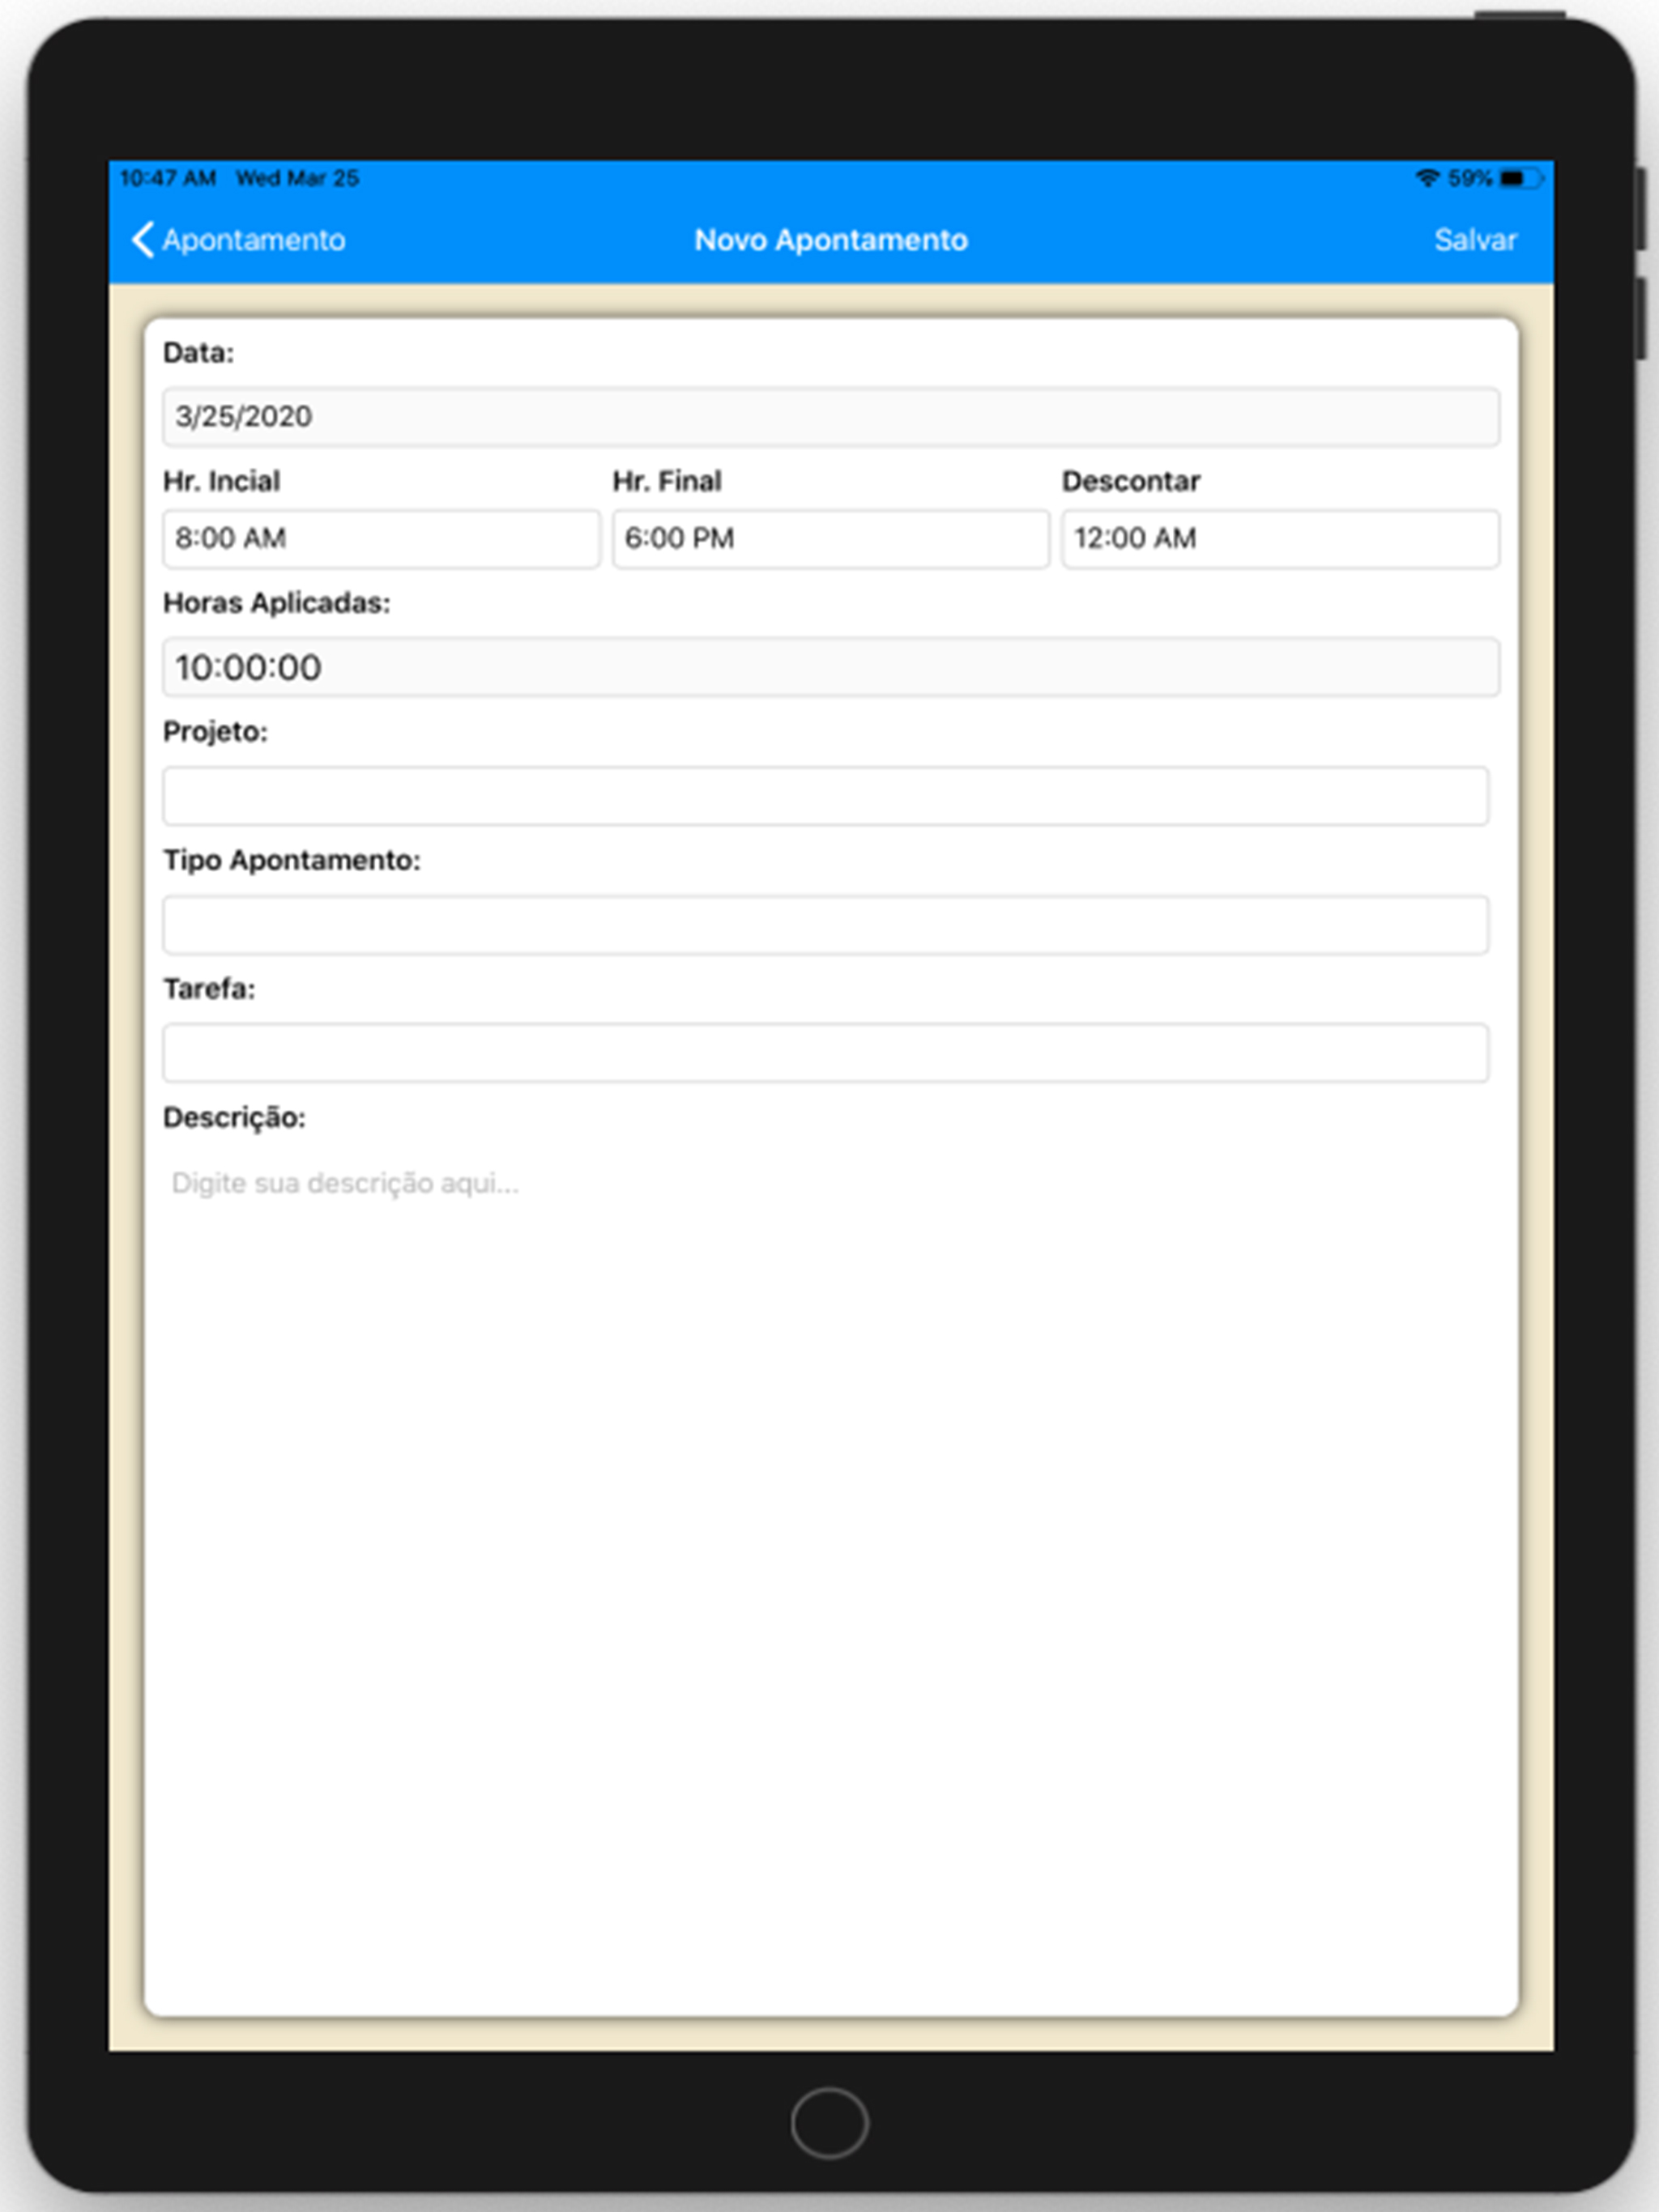The height and width of the screenshot is (2212, 1659).
Task: Focus the Descrição text area placeholder
Action: pyautogui.click(x=345, y=1183)
